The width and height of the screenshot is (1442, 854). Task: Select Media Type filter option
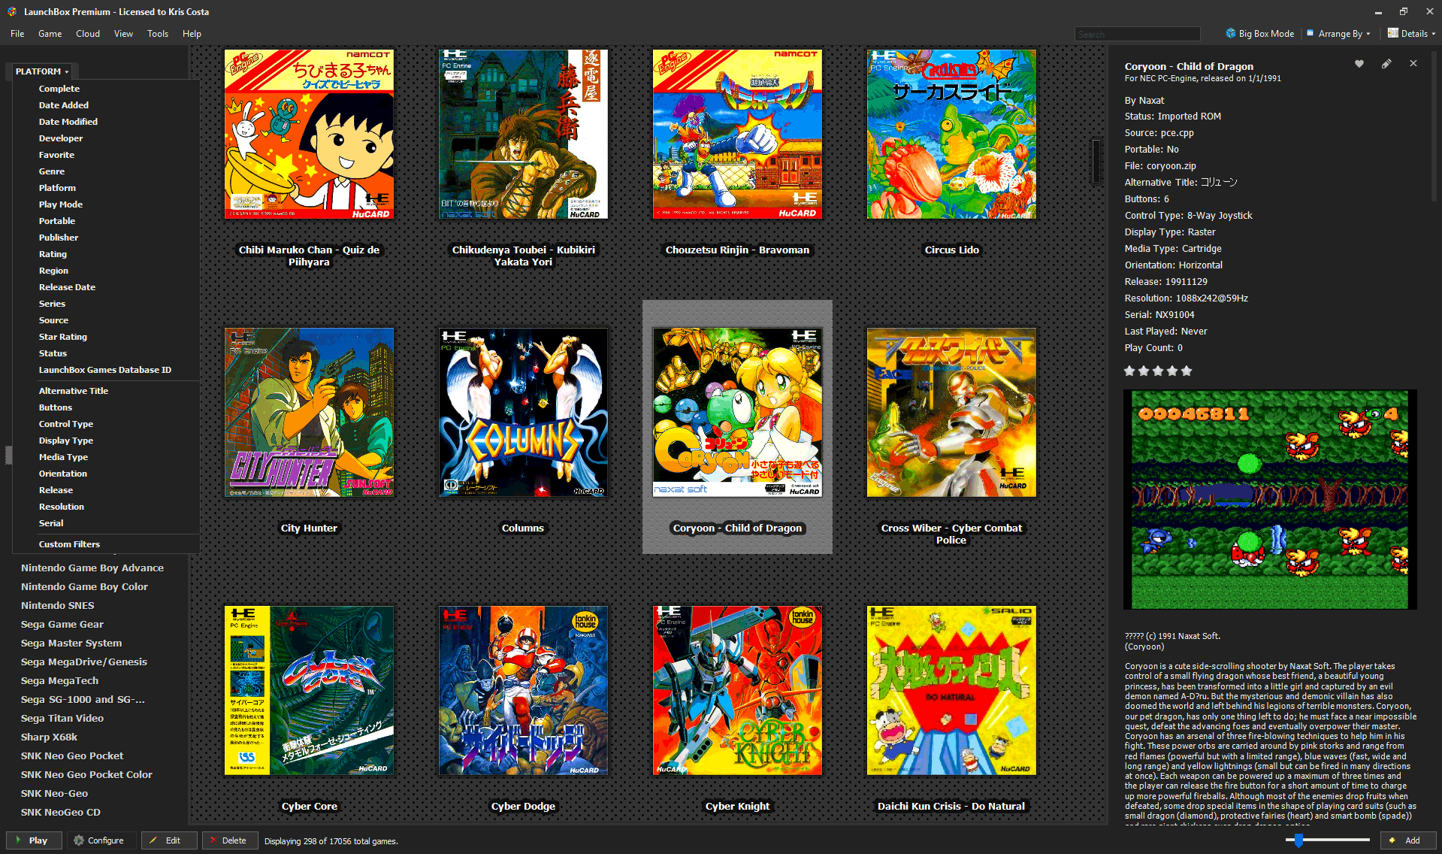tap(64, 457)
